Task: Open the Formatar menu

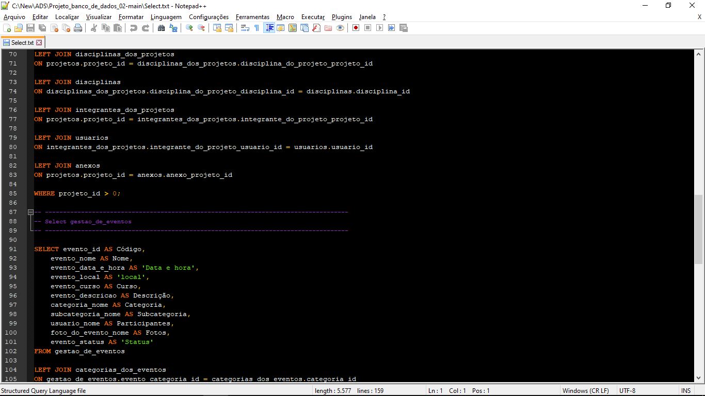Action: click(x=131, y=17)
